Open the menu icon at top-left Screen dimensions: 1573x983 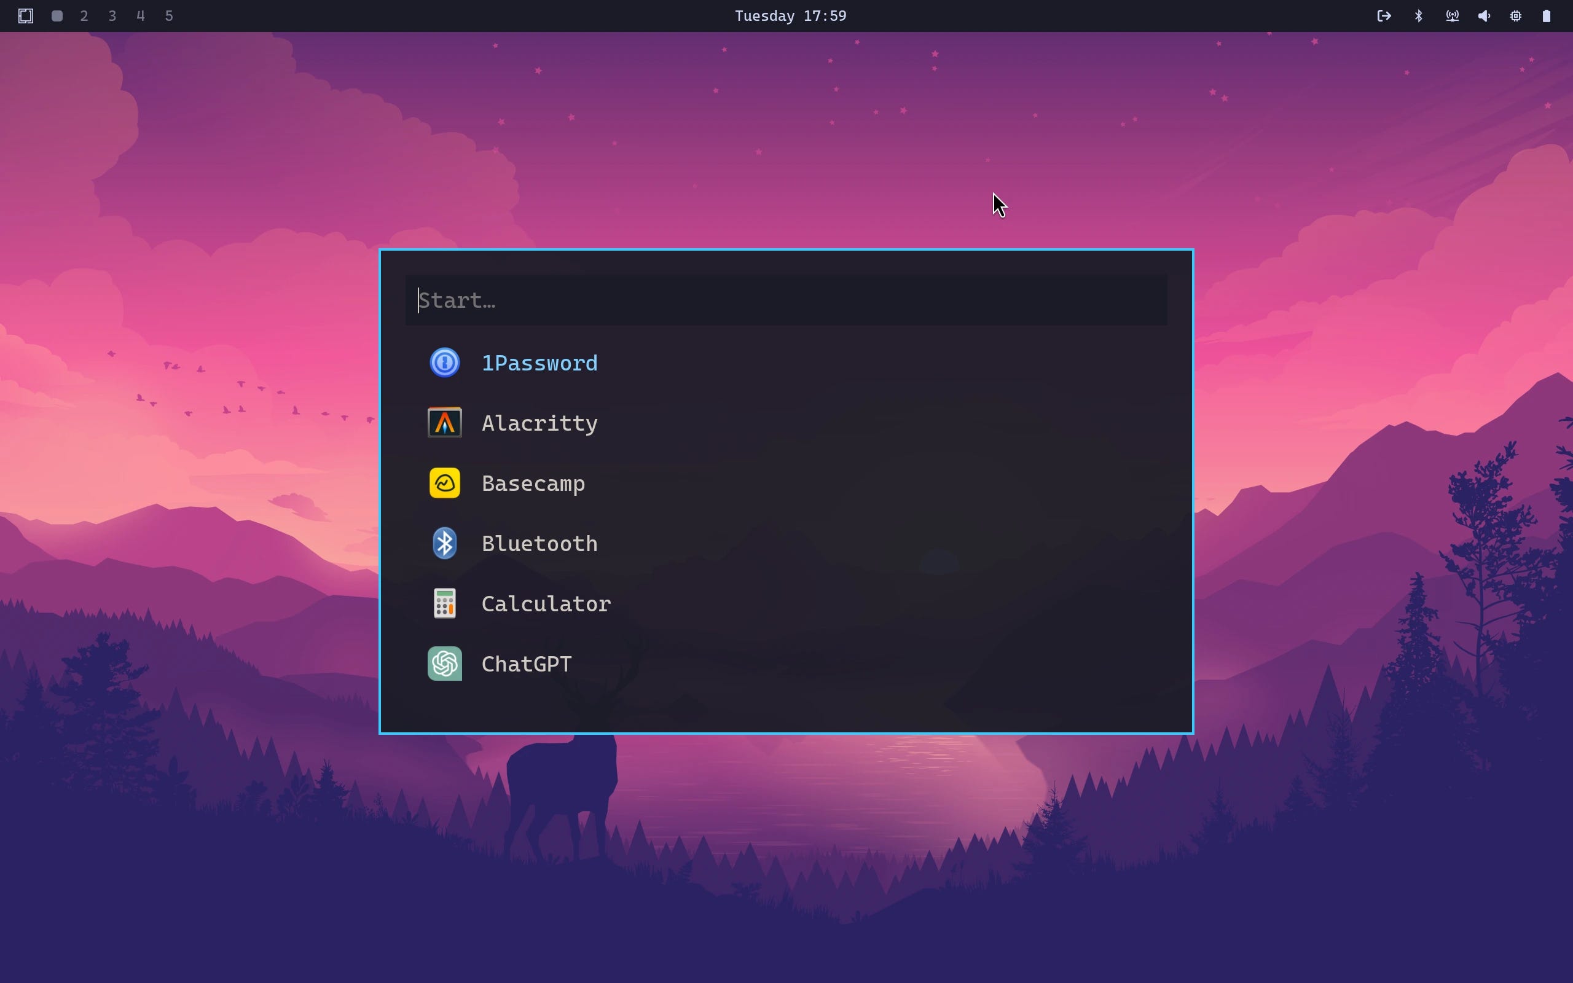point(25,15)
